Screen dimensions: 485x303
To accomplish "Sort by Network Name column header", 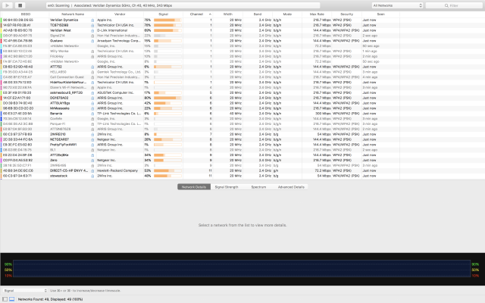I will 73,14.
